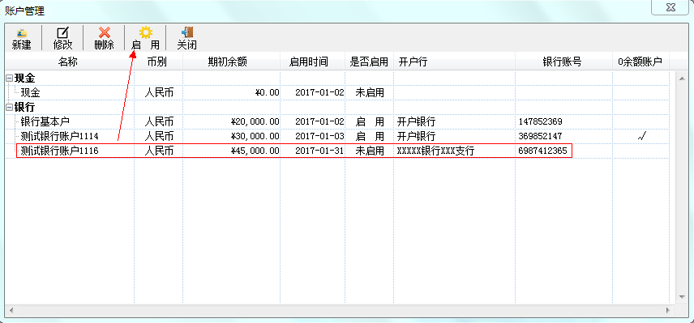Sort by the 是否启用 column header
694x323 pixels.
(369, 62)
